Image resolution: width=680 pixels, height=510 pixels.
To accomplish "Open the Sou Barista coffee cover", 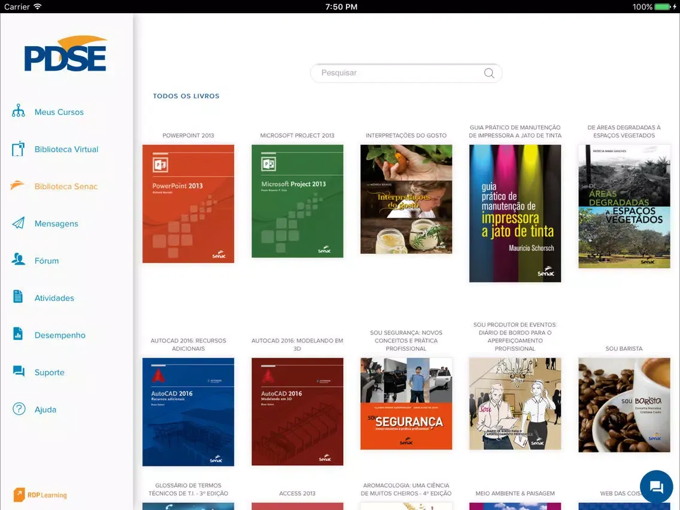I will coord(624,405).
